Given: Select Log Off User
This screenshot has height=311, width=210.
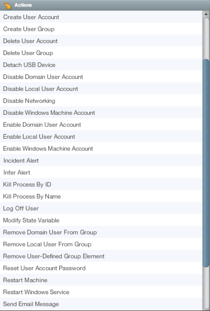Looking at the screenshot, I should [x=101, y=208].
